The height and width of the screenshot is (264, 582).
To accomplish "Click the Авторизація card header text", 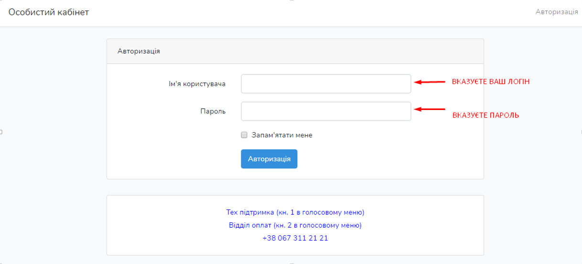I will 139,51.
